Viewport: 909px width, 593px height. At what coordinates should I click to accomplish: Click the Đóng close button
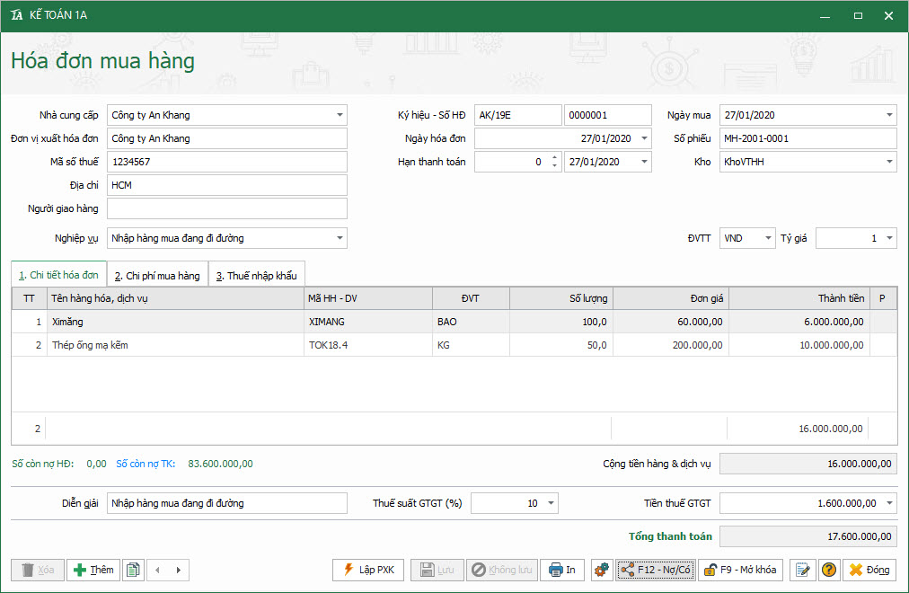click(x=869, y=570)
